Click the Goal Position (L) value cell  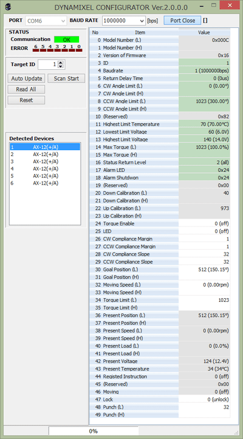tap(204, 270)
